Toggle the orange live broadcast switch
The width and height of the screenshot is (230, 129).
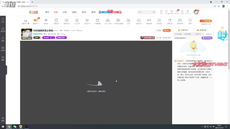36,20
